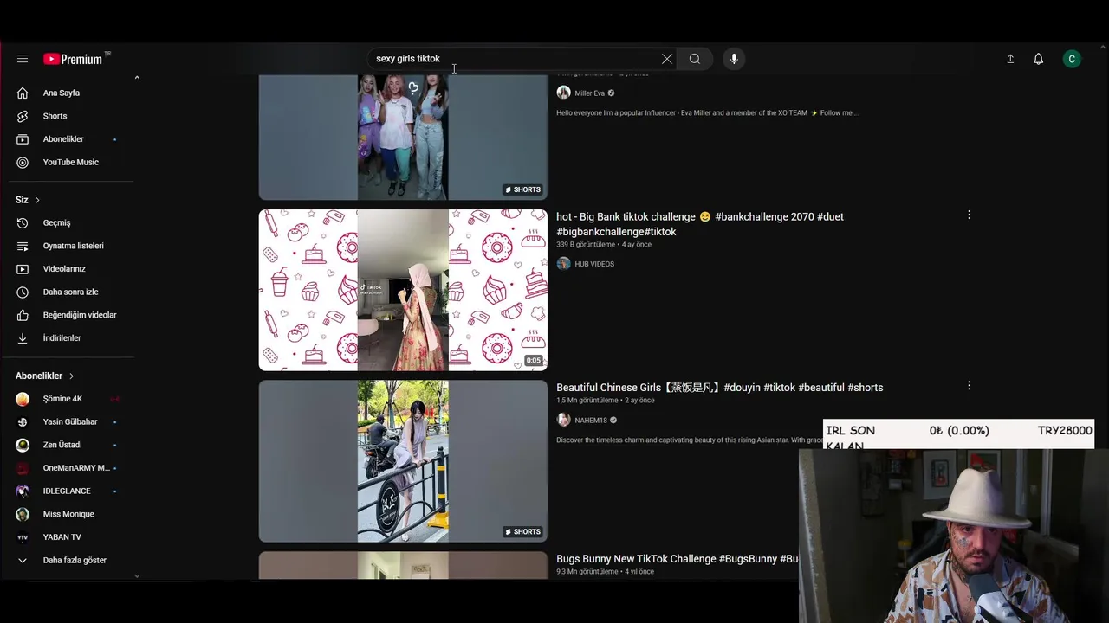Open Bugs Bunny New TikTok Challenge title
Viewport: 1109px width, 623px height.
677,559
